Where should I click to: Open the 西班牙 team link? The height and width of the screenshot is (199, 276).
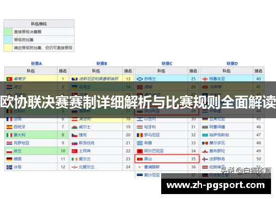pos(19,127)
